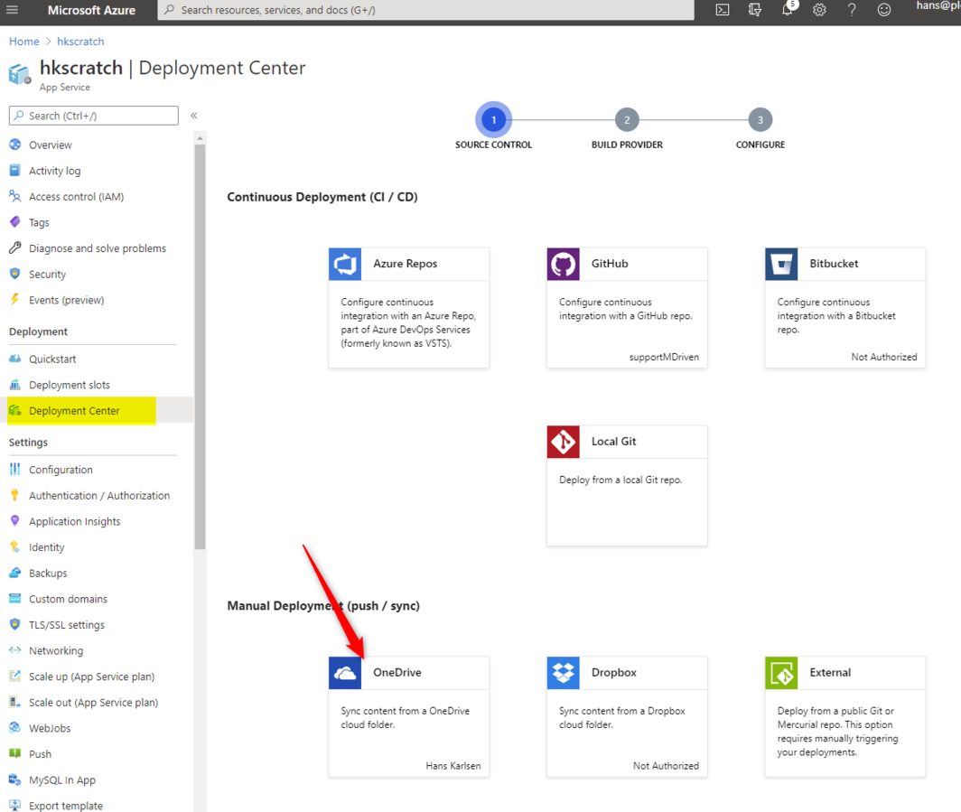The height and width of the screenshot is (812, 961).
Task: Click step 1 Source Control circle
Action: [493, 119]
